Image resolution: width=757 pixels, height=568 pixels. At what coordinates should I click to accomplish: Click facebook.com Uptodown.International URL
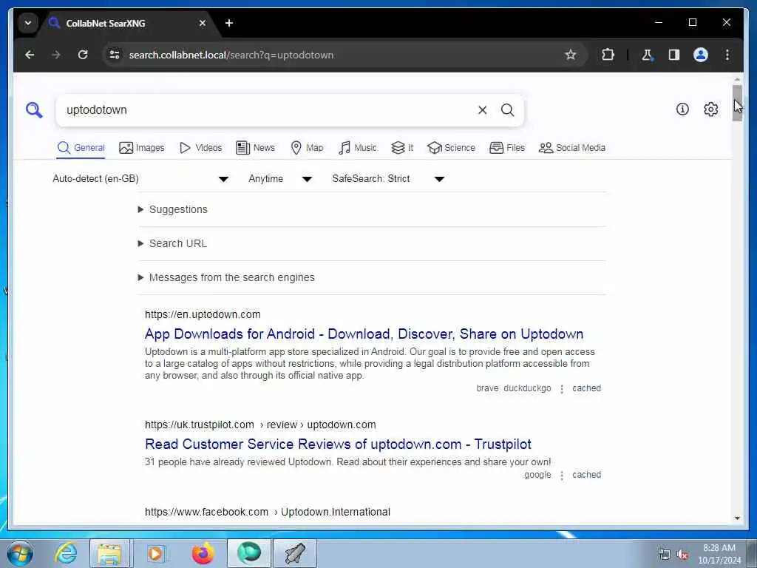click(268, 512)
